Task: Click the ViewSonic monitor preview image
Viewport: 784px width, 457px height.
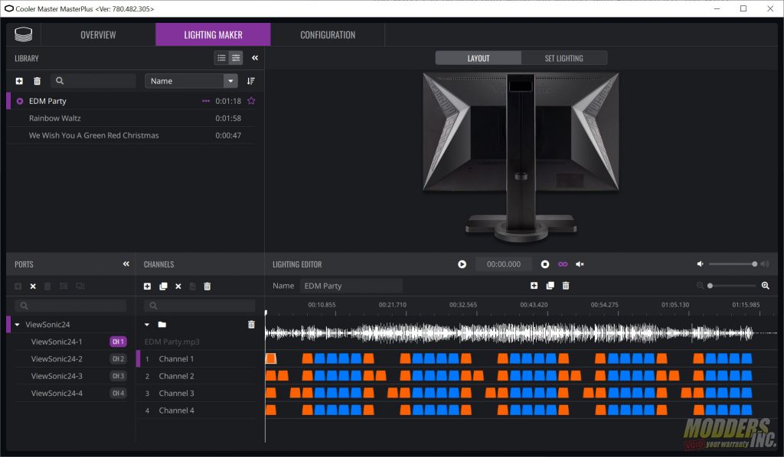Action: point(521,157)
